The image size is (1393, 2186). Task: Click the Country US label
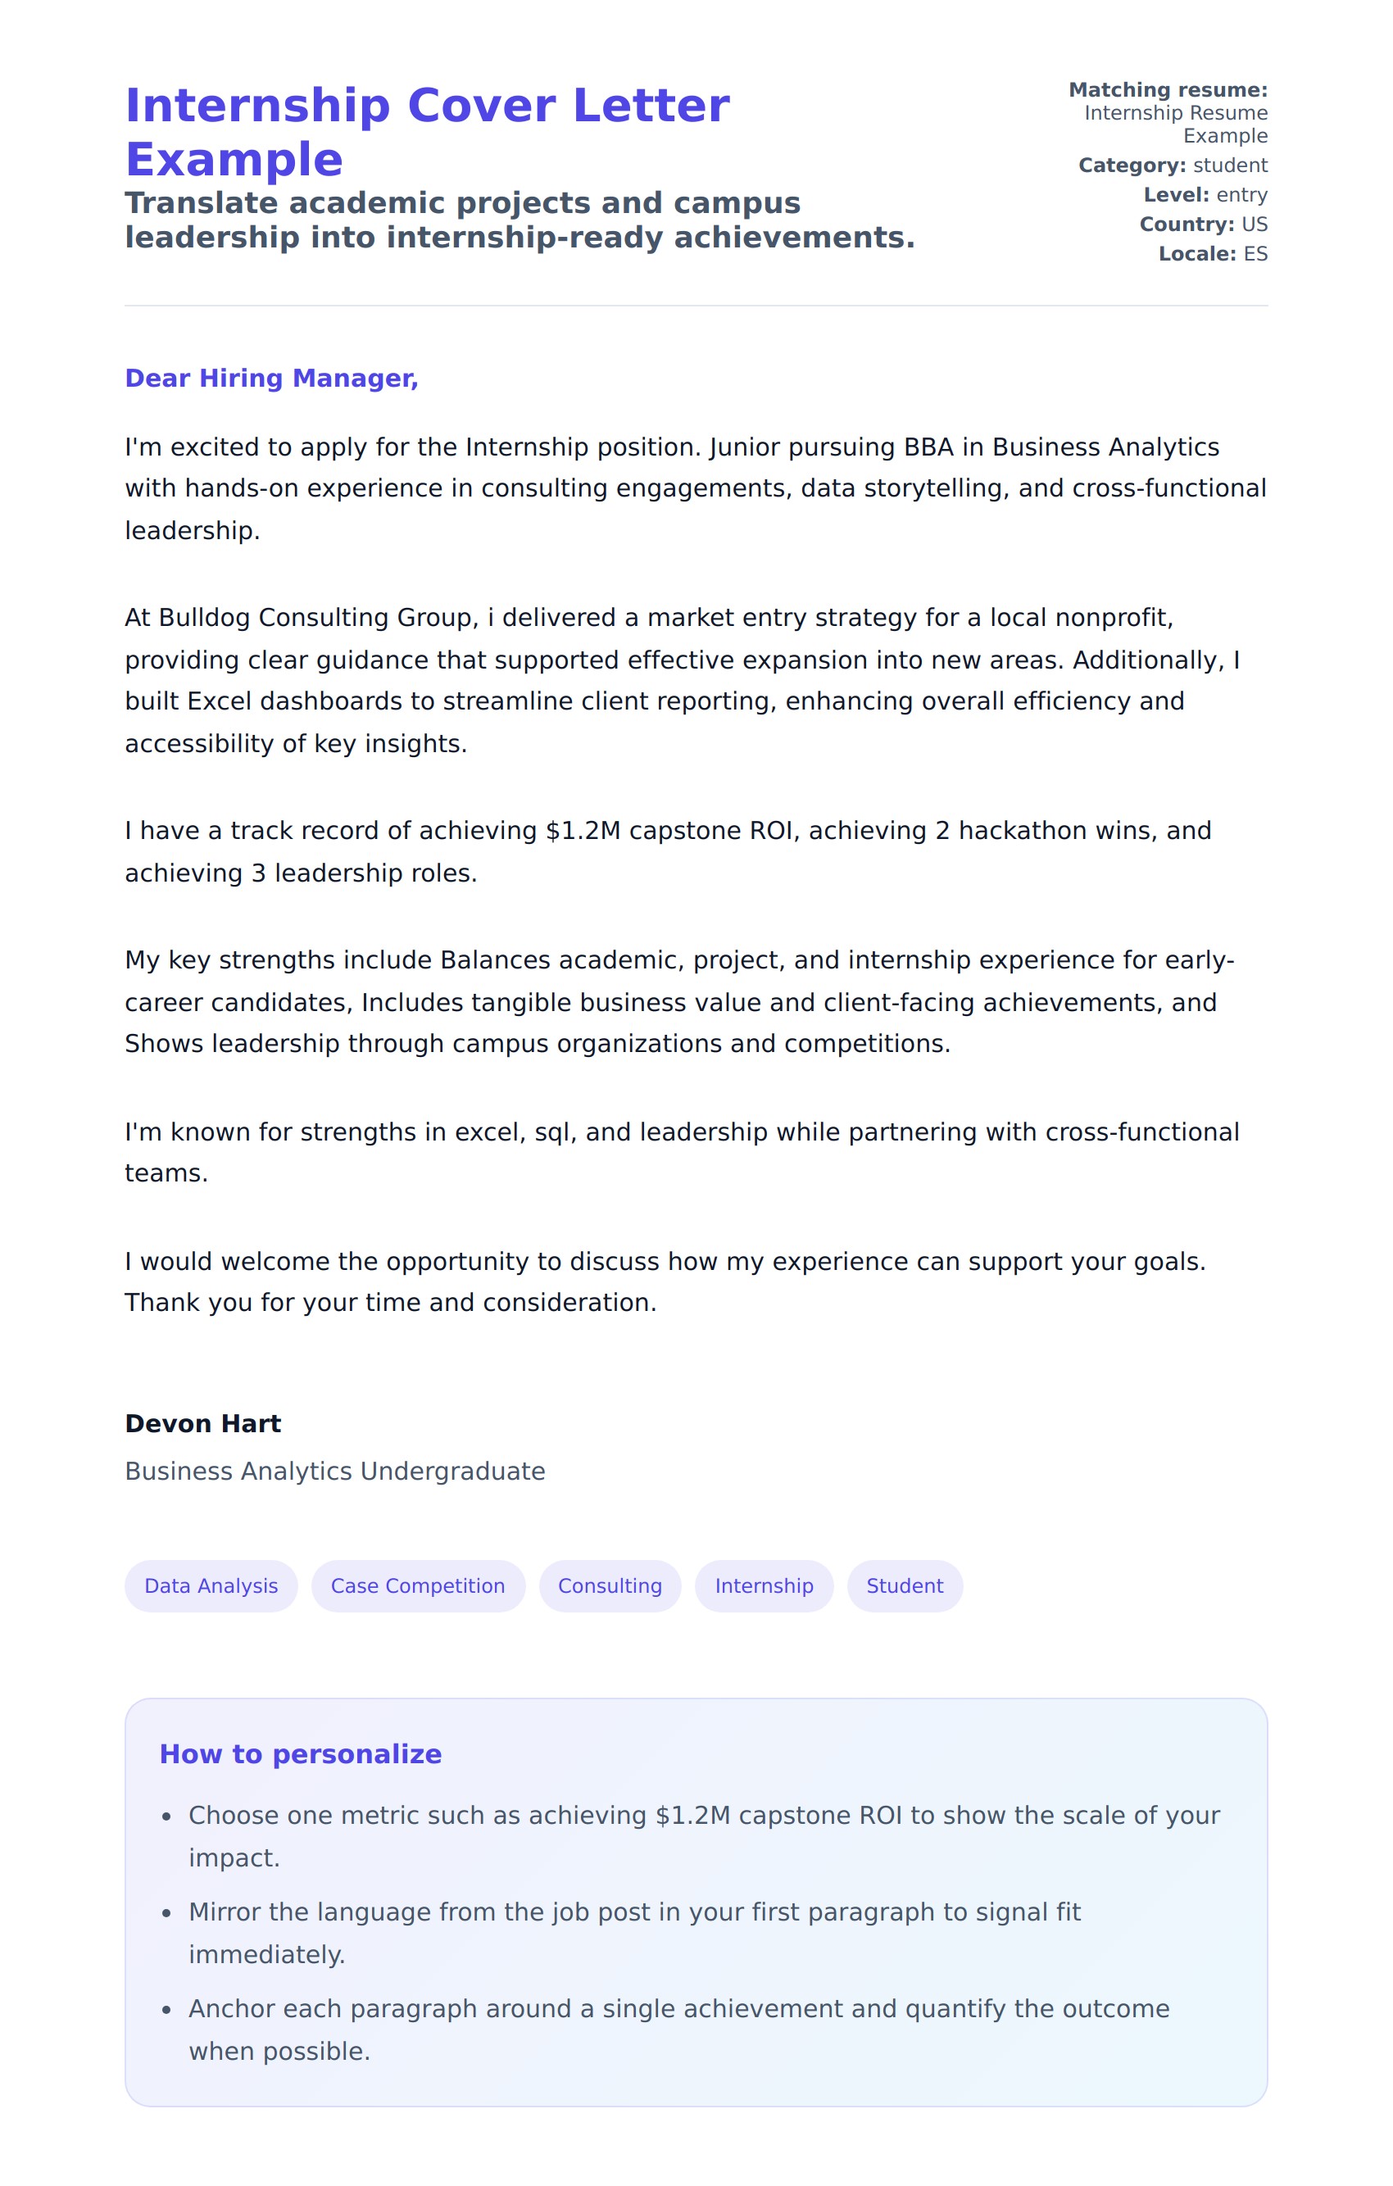[x=1203, y=224]
